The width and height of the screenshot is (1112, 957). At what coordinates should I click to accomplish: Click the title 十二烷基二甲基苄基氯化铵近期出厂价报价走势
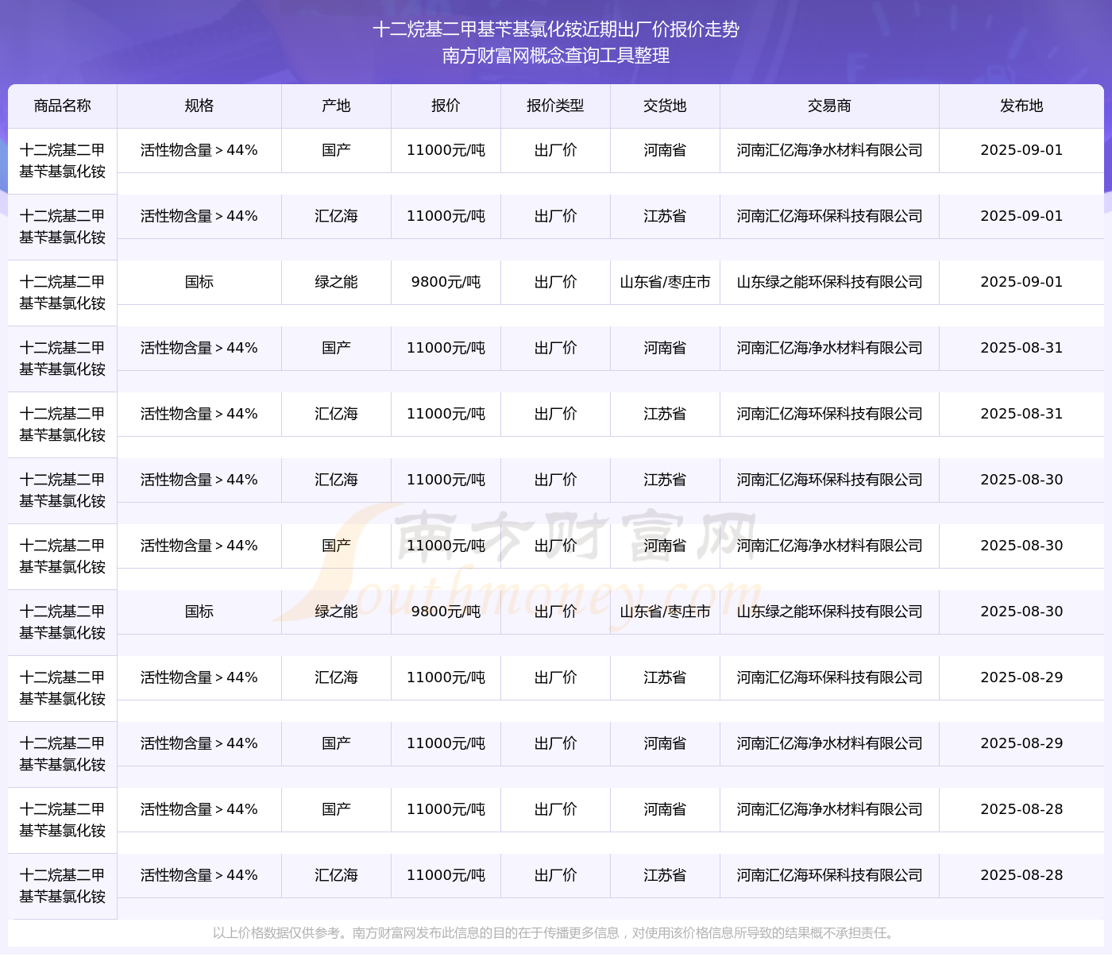click(x=556, y=29)
